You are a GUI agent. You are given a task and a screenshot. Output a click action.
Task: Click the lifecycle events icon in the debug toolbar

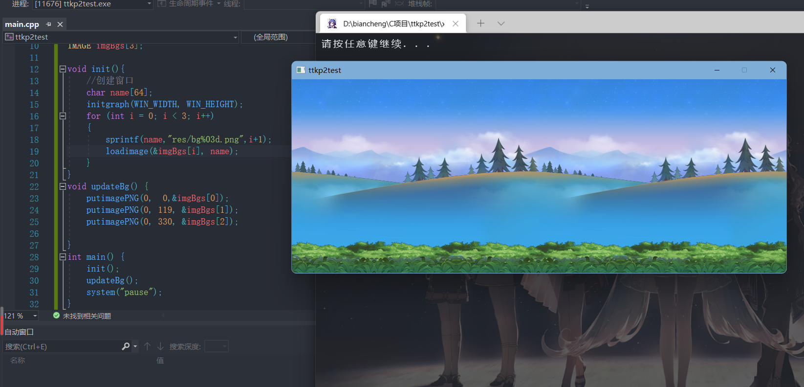coord(162,4)
